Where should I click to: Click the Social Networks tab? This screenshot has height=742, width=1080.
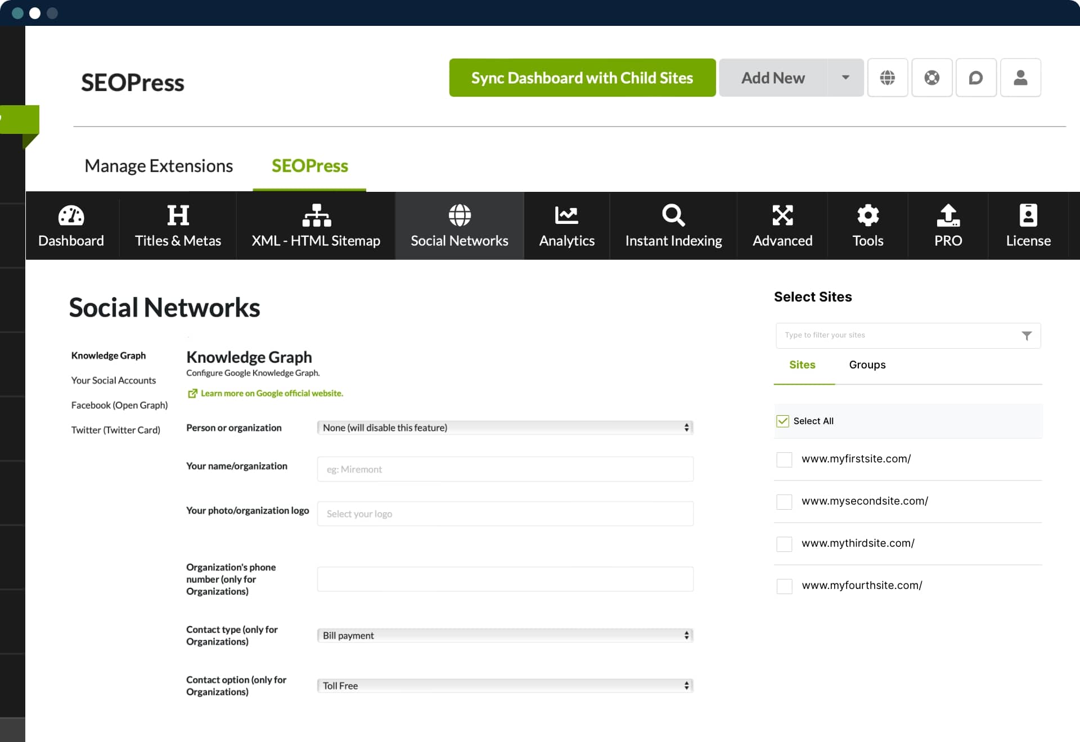click(460, 226)
